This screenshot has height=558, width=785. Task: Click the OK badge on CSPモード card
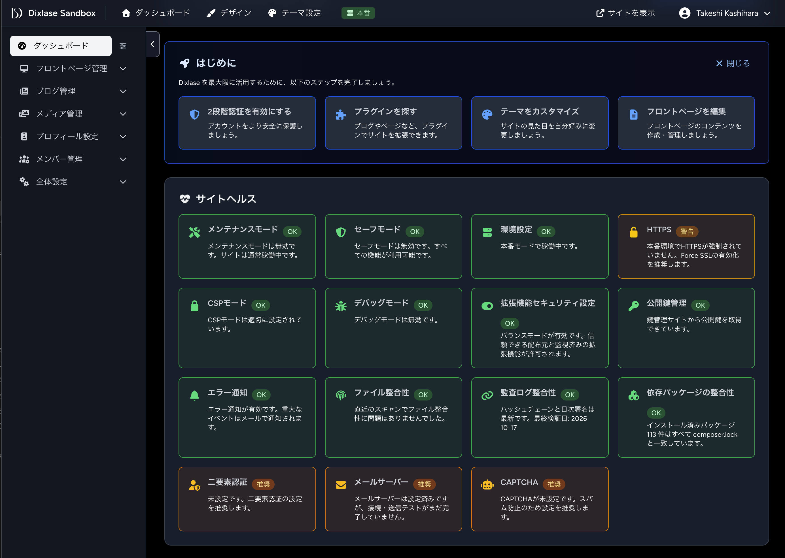tap(260, 305)
